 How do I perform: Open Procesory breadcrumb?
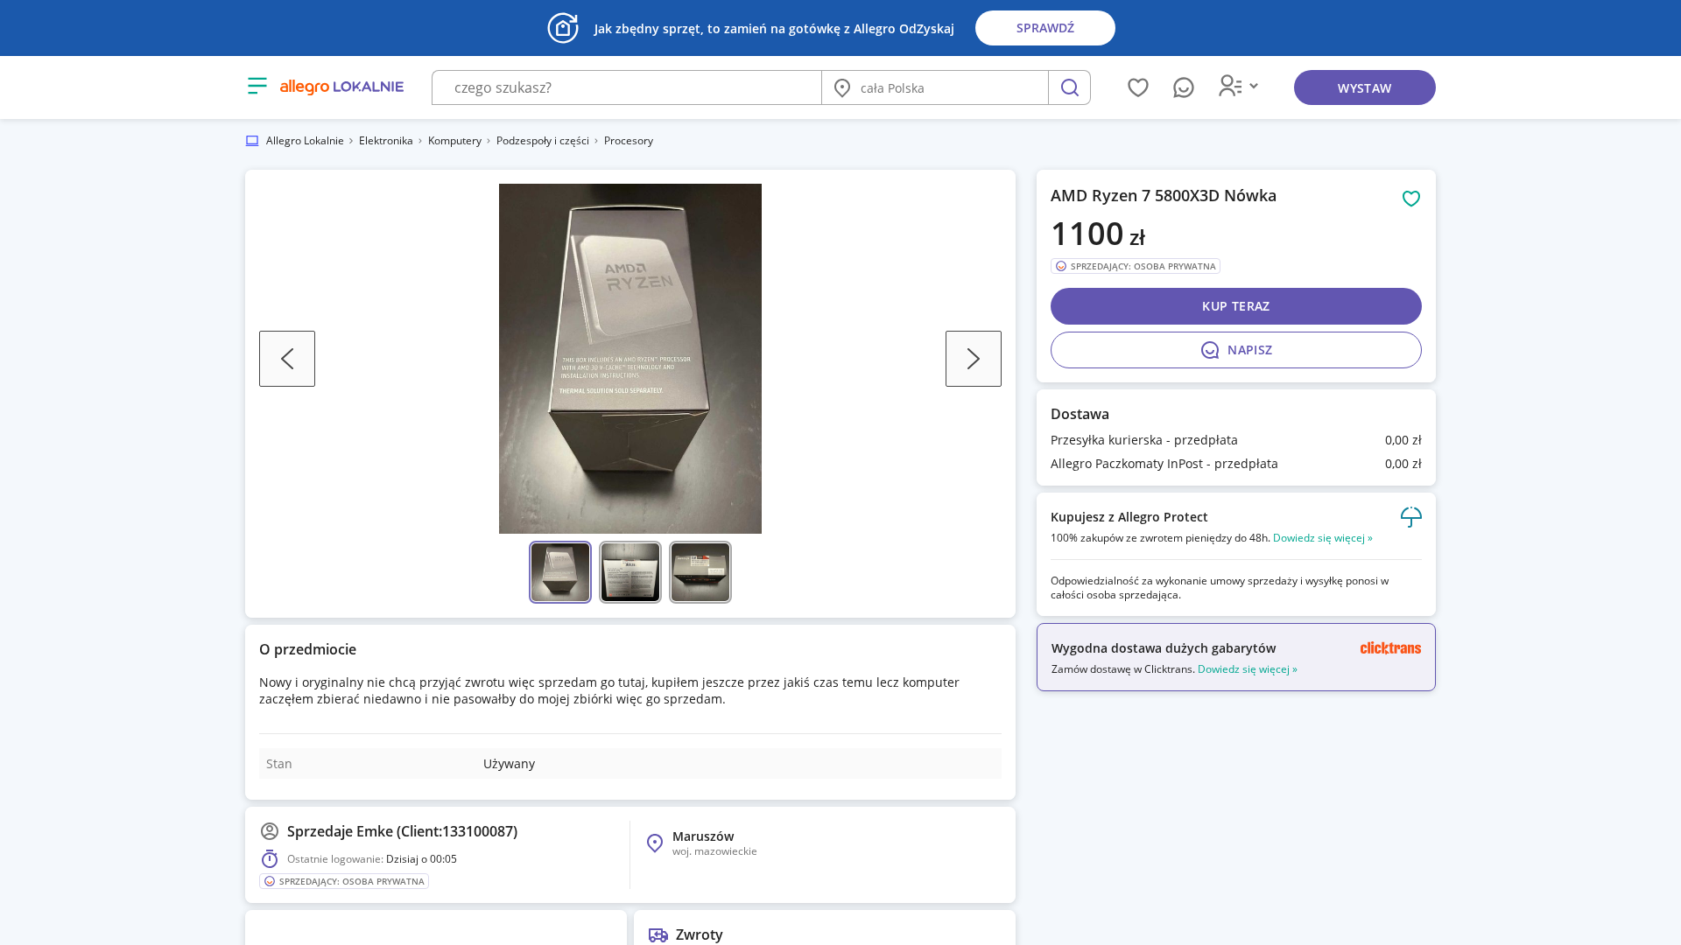(x=629, y=141)
